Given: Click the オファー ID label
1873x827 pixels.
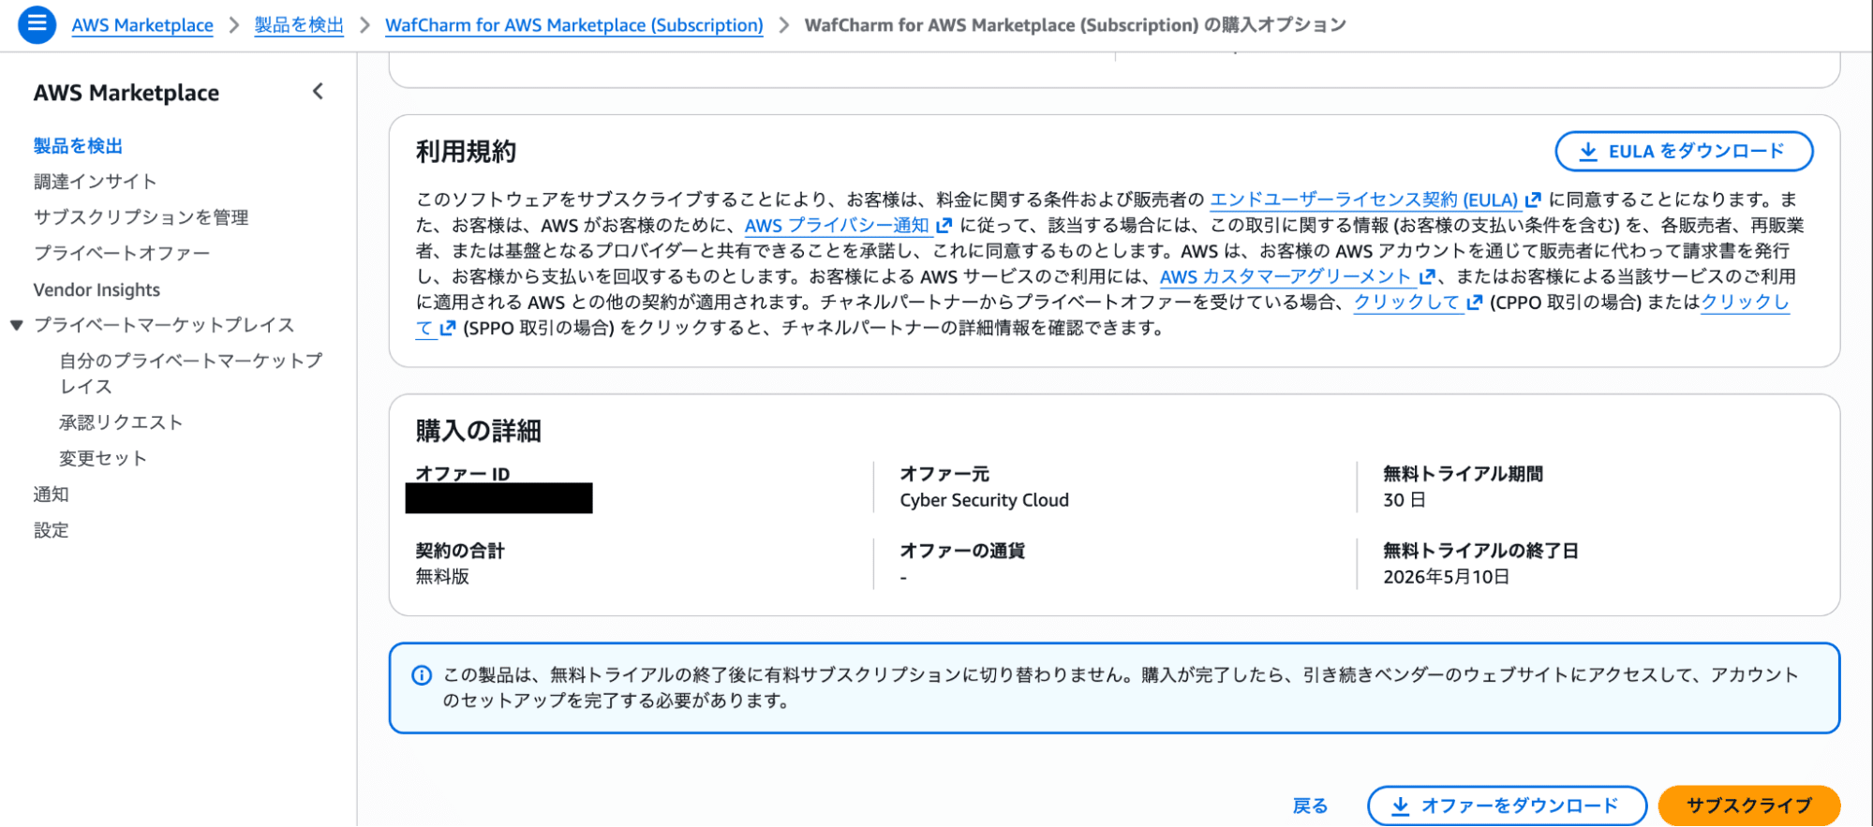Looking at the screenshot, I should 463,474.
